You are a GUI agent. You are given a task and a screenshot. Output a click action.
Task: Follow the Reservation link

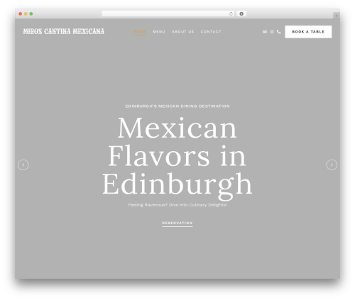pos(177,223)
